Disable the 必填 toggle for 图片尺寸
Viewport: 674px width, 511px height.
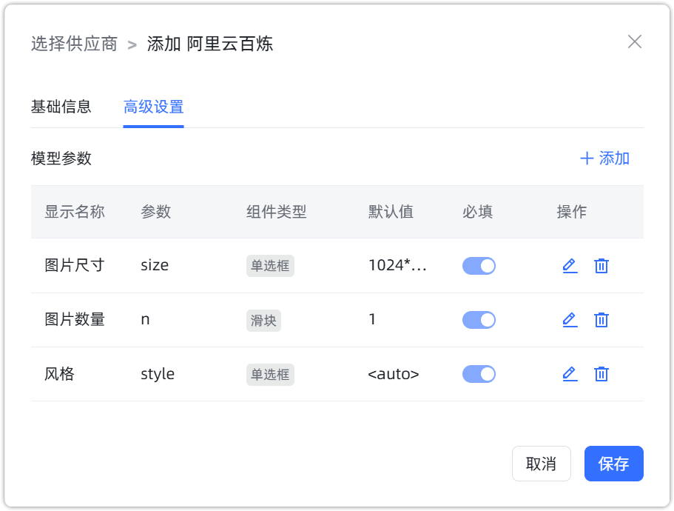(x=479, y=265)
